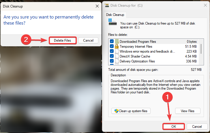The width and height of the screenshot is (210, 133).
Task: Uncheck Temporary Internet Files checkbox
Action: pyautogui.click(x=112, y=46)
